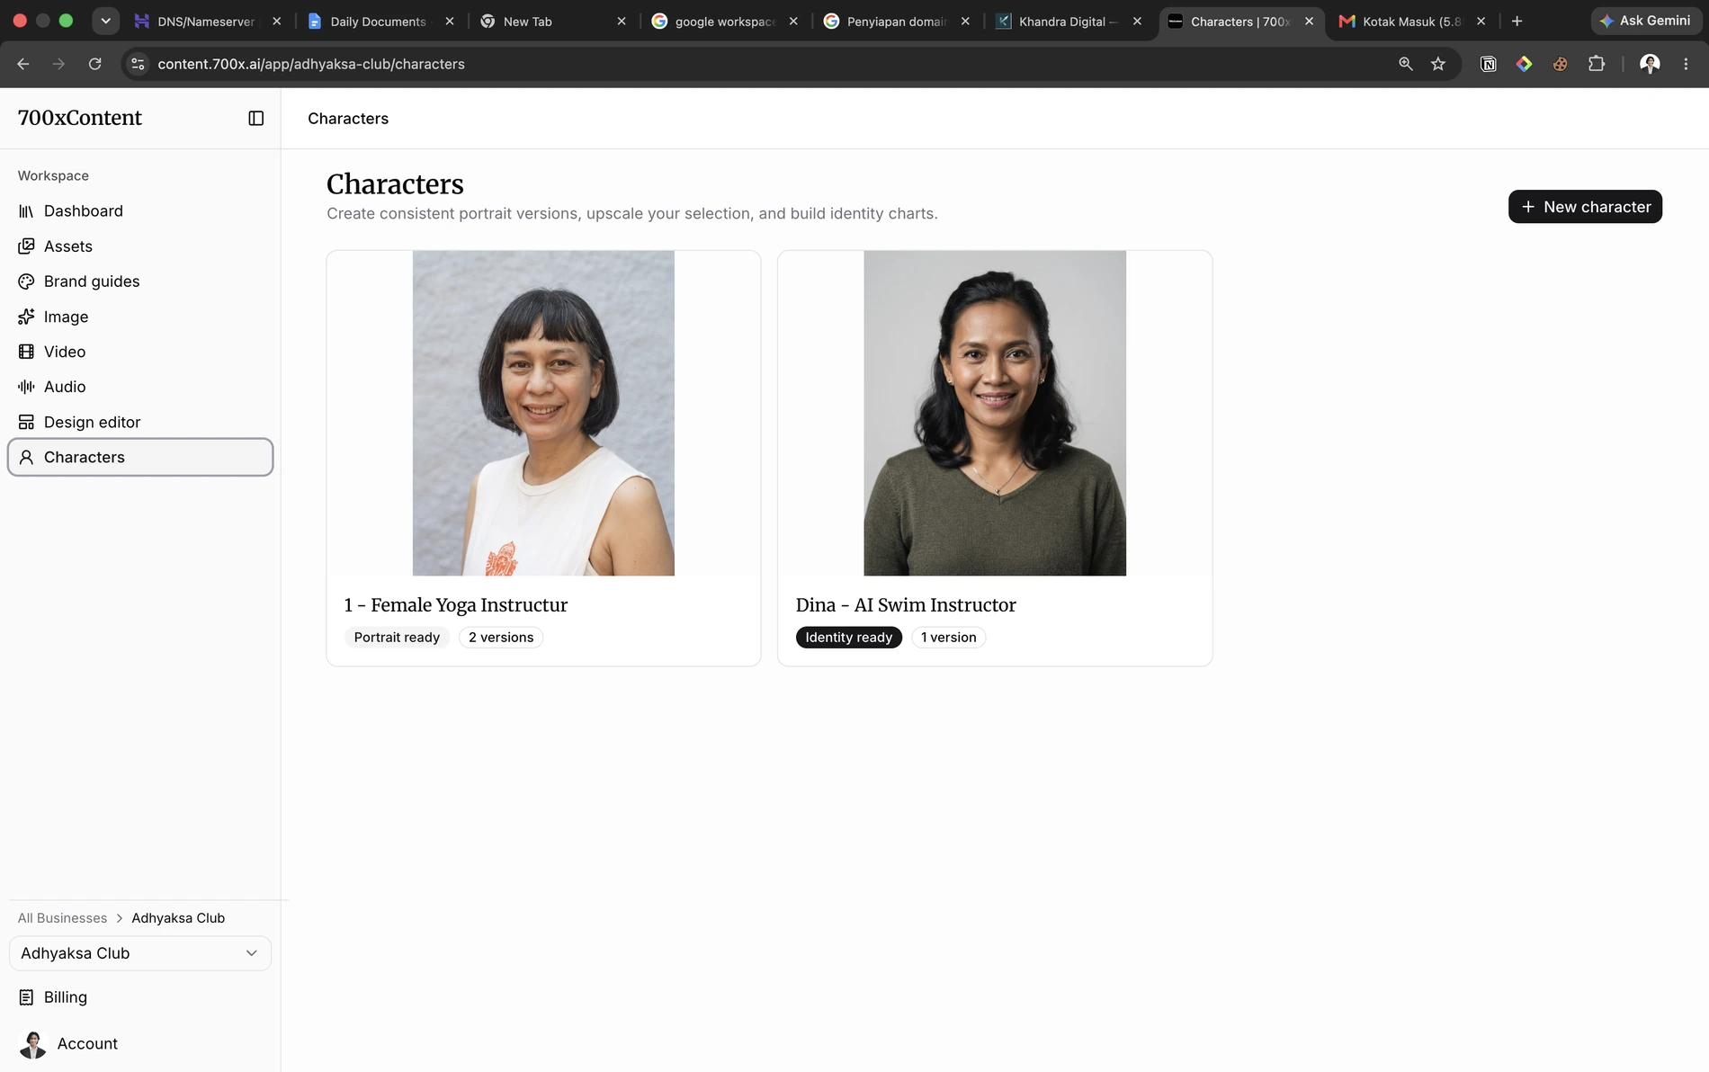Image resolution: width=1709 pixels, height=1072 pixels.
Task: Open the tab search dropdown arrow
Action: [x=105, y=21]
